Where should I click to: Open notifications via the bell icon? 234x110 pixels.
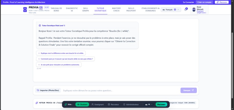pos(186,10)
